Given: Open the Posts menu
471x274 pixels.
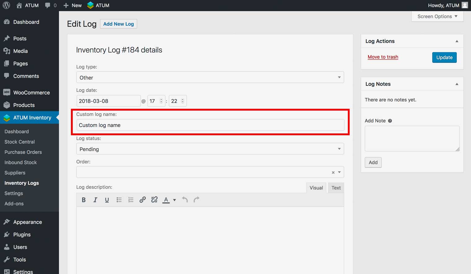Looking at the screenshot, I should point(29,38).
